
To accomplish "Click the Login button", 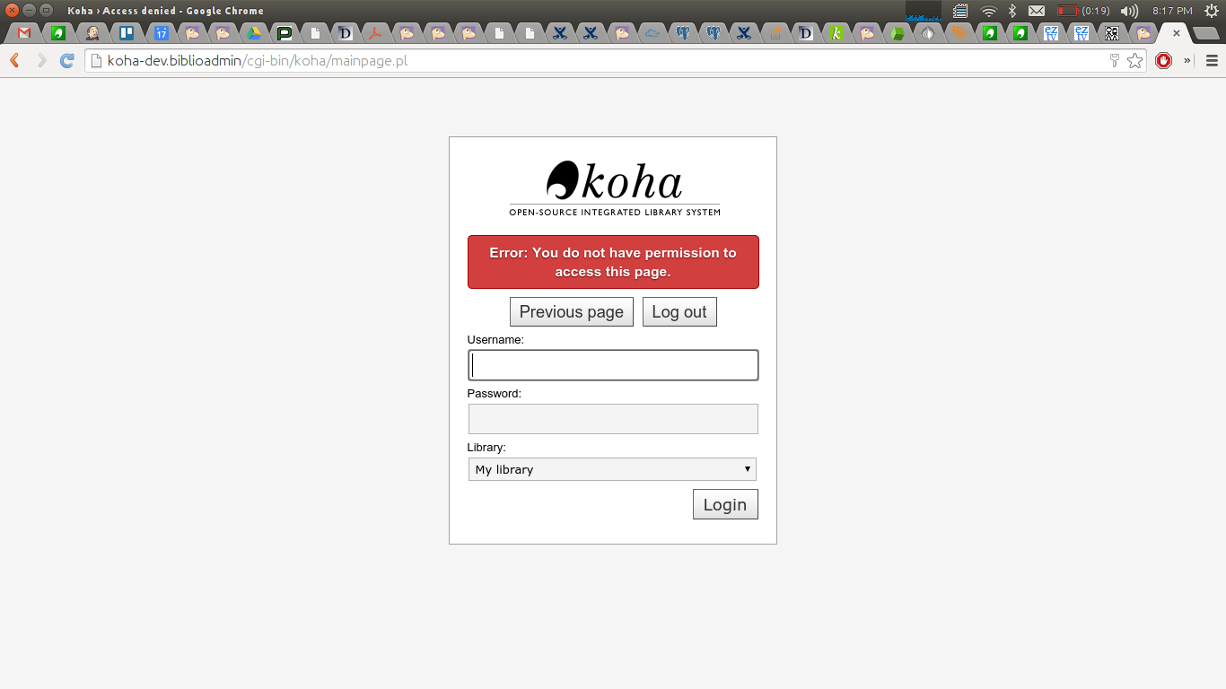I will point(725,504).
